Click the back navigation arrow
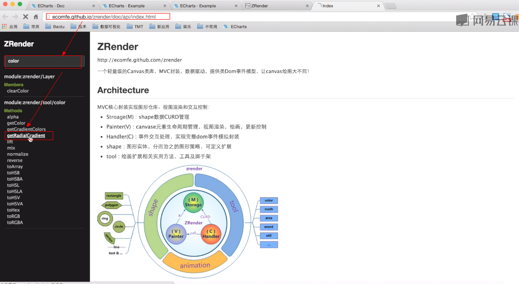This screenshot has width=519, height=284. (6, 16)
